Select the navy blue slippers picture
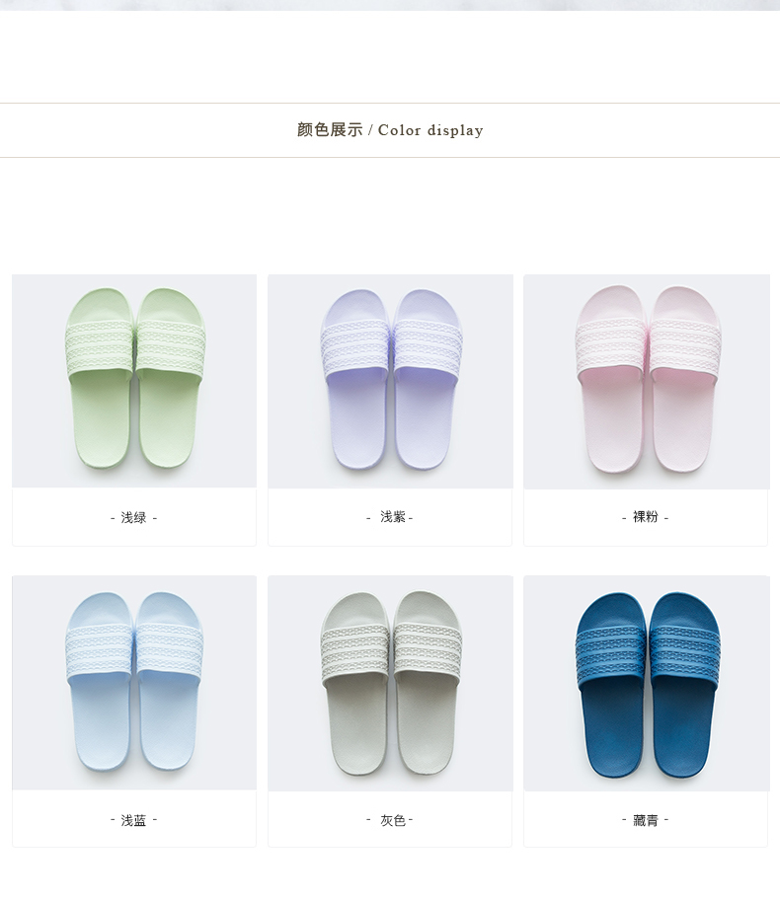 point(647,683)
